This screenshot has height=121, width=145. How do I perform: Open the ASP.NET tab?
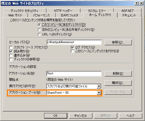[128, 11]
